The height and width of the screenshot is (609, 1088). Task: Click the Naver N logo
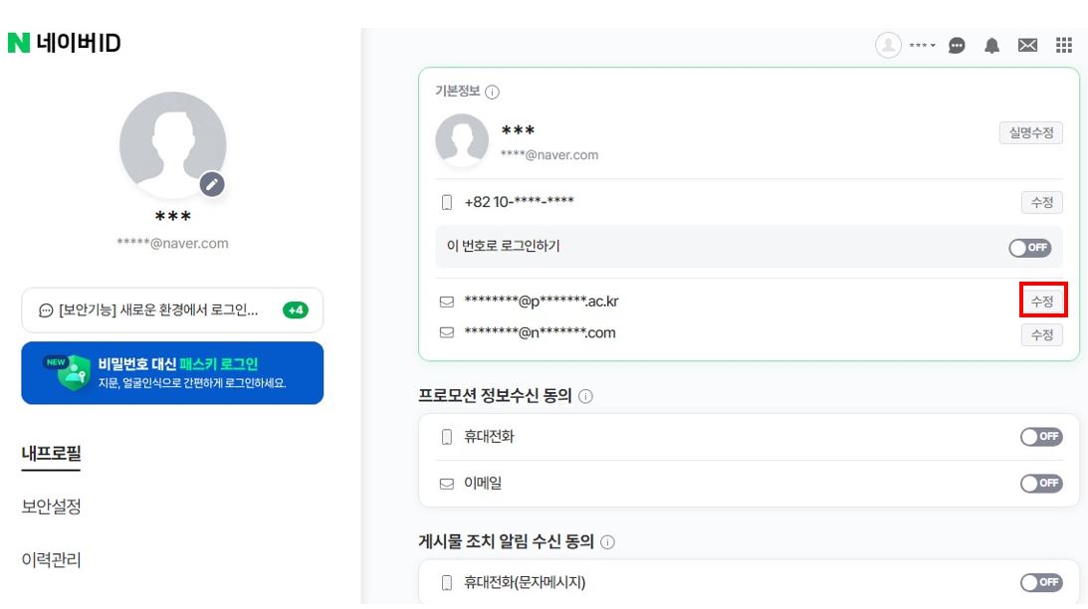pyautogui.click(x=18, y=44)
